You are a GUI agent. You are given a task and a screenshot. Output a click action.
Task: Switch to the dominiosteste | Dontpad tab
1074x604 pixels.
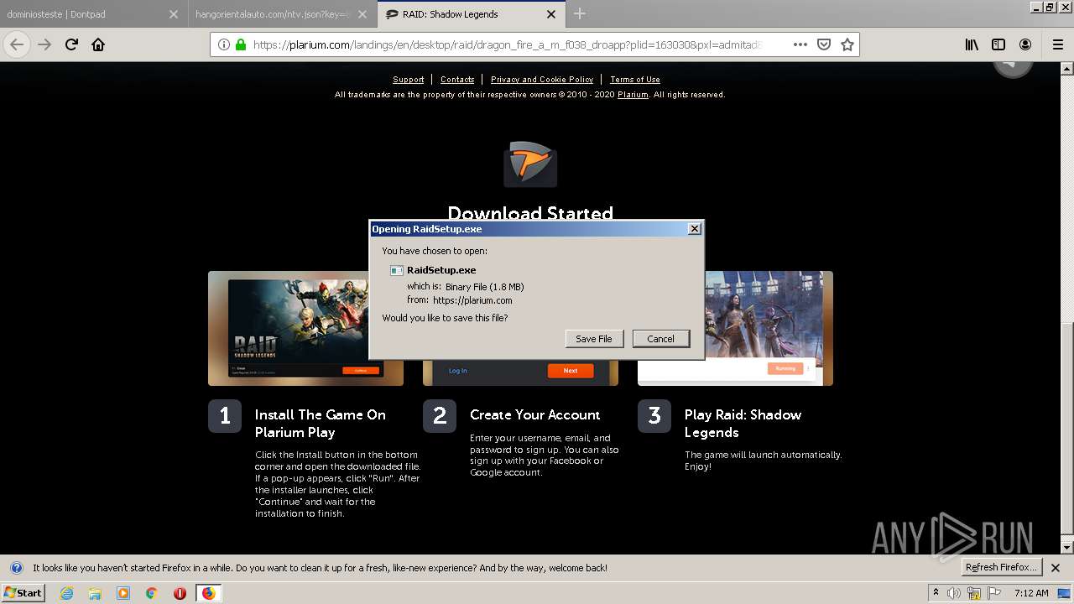[93, 14]
